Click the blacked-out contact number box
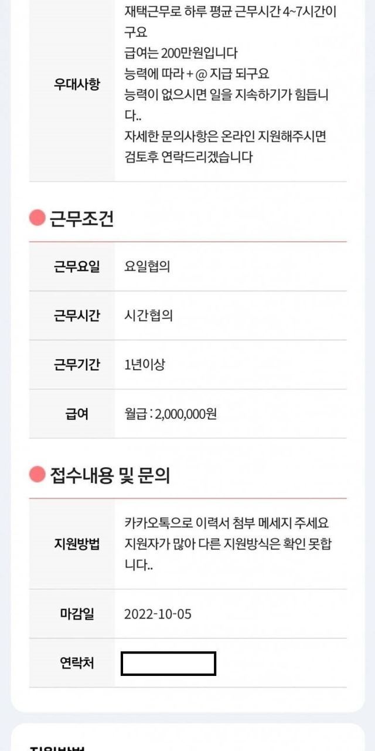Viewport: 375px width, 751px height. pyautogui.click(x=168, y=664)
